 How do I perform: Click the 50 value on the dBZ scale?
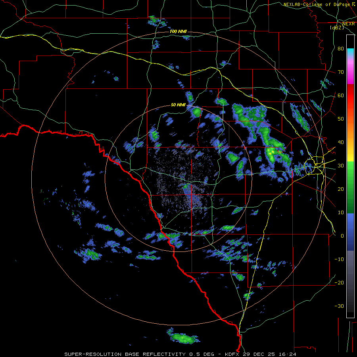341,119
